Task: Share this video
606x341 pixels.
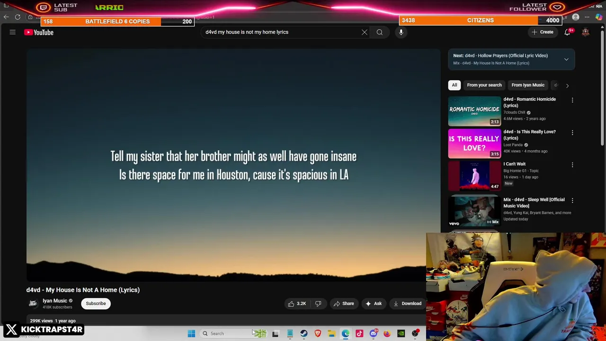Action: click(344, 304)
